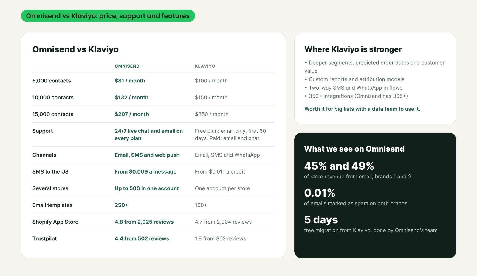Click '4.7 from 2,904 reviews' cell

point(223,222)
